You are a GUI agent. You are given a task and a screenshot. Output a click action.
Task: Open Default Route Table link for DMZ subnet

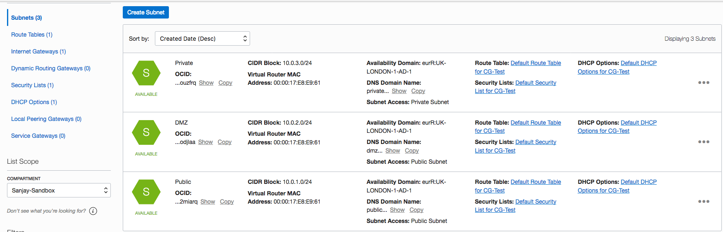pyautogui.click(x=536, y=123)
